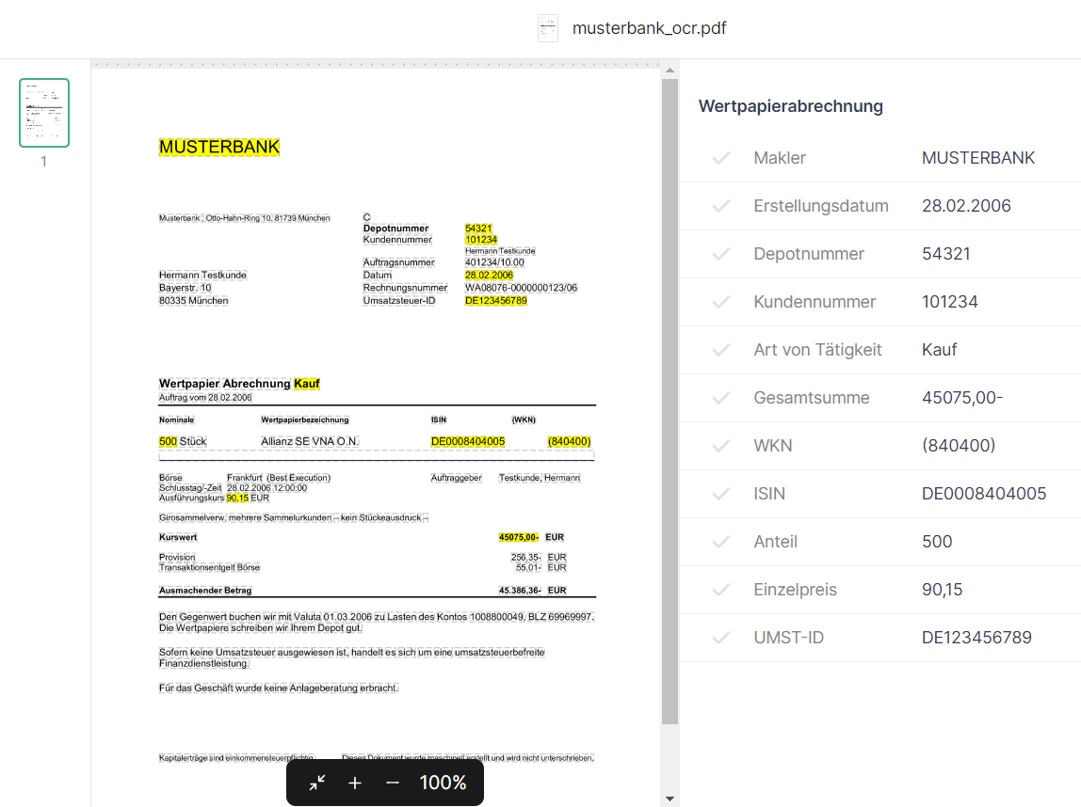The height and width of the screenshot is (807, 1081).
Task: Click the UMST-ID value DE123456789 in panel
Action: [x=976, y=638]
